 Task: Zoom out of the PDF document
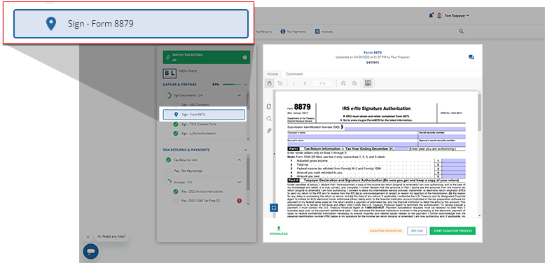343,83
